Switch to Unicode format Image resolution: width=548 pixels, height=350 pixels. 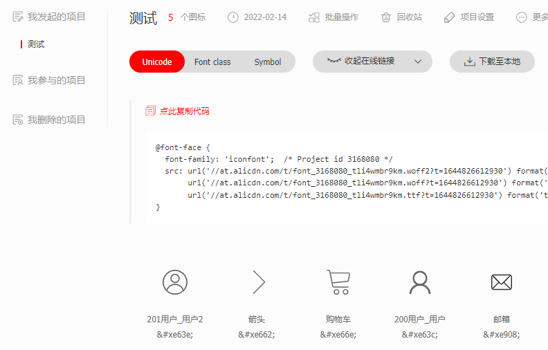pyautogui.click(x=157, y=62)
